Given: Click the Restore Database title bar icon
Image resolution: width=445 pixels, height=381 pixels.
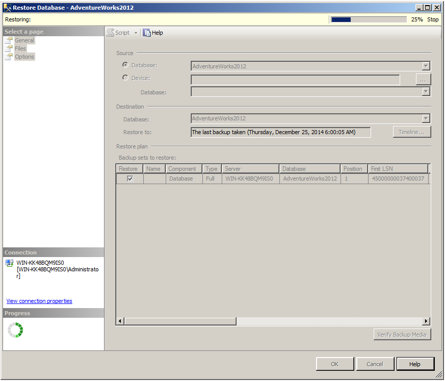Looking at the screenshot, I should (x=7, y=8).
